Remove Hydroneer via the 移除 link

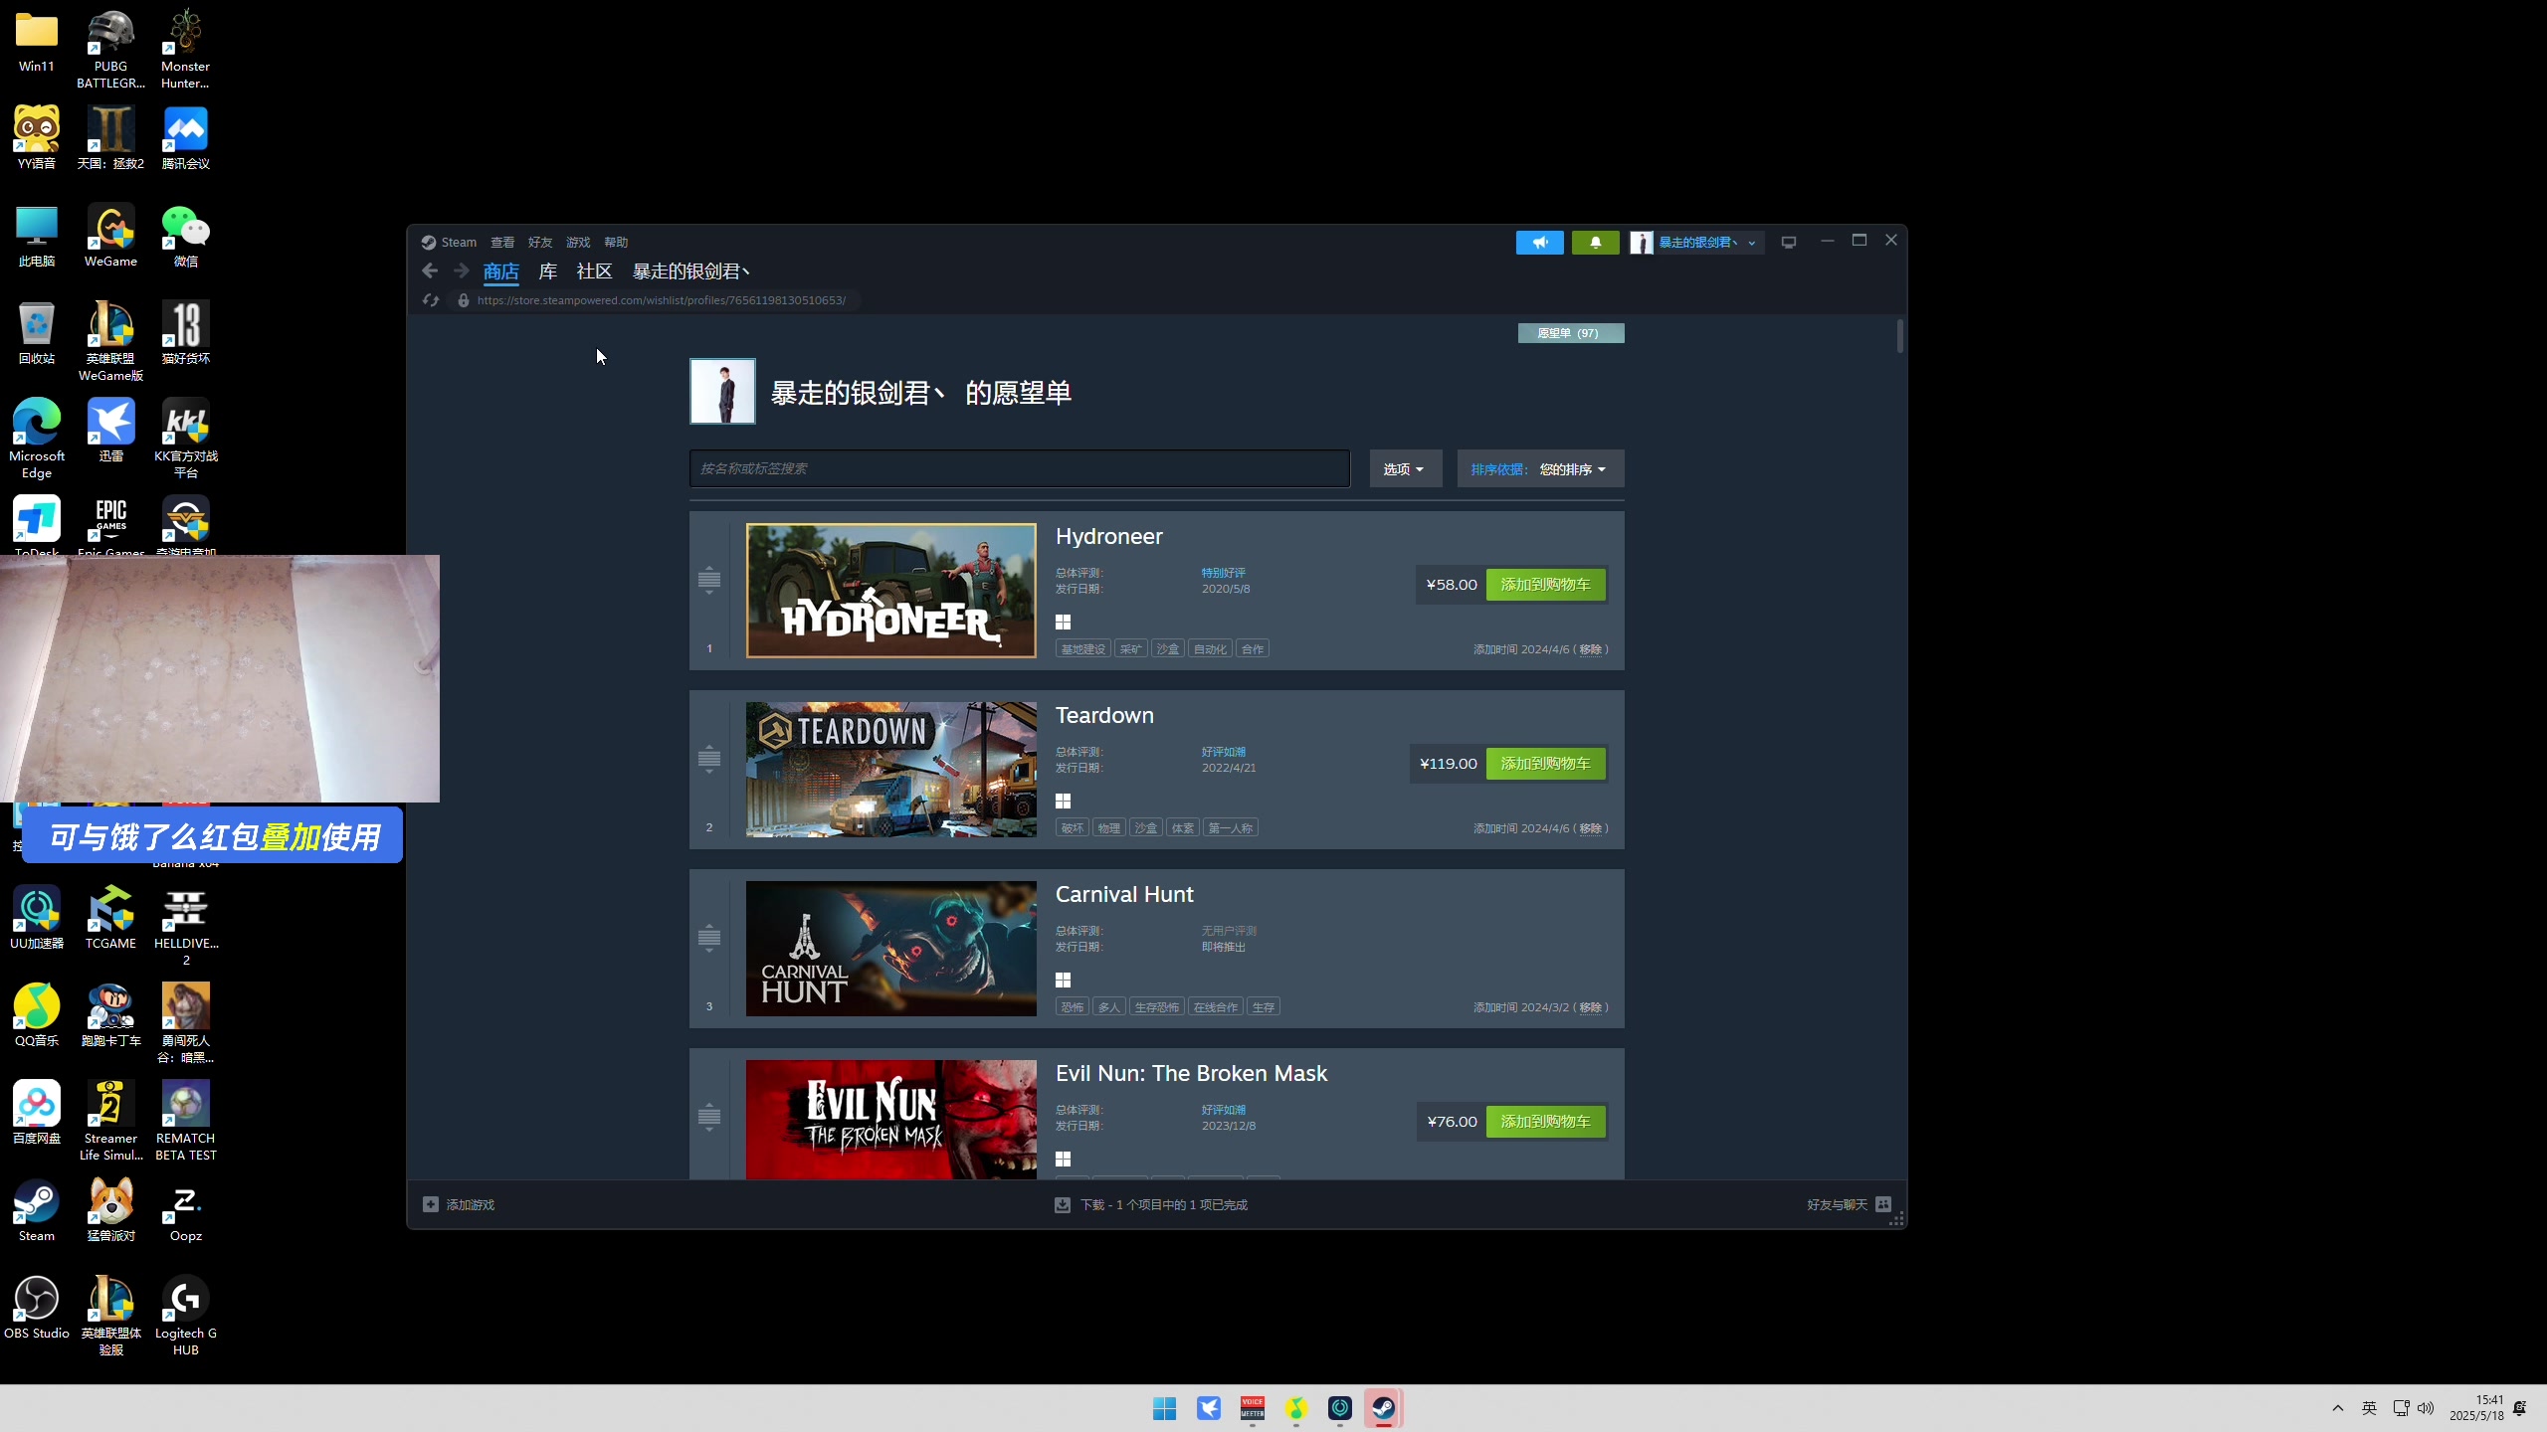point(1590,649)
